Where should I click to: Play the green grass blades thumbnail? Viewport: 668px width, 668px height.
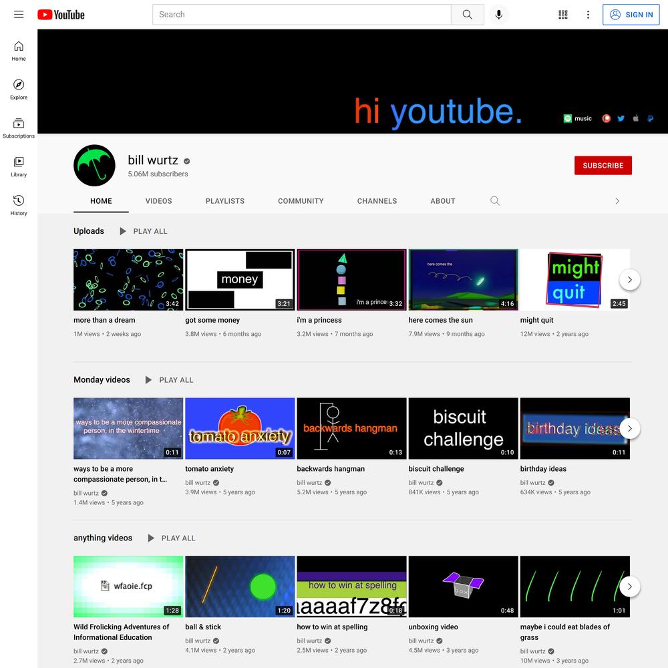pos(574,587)
